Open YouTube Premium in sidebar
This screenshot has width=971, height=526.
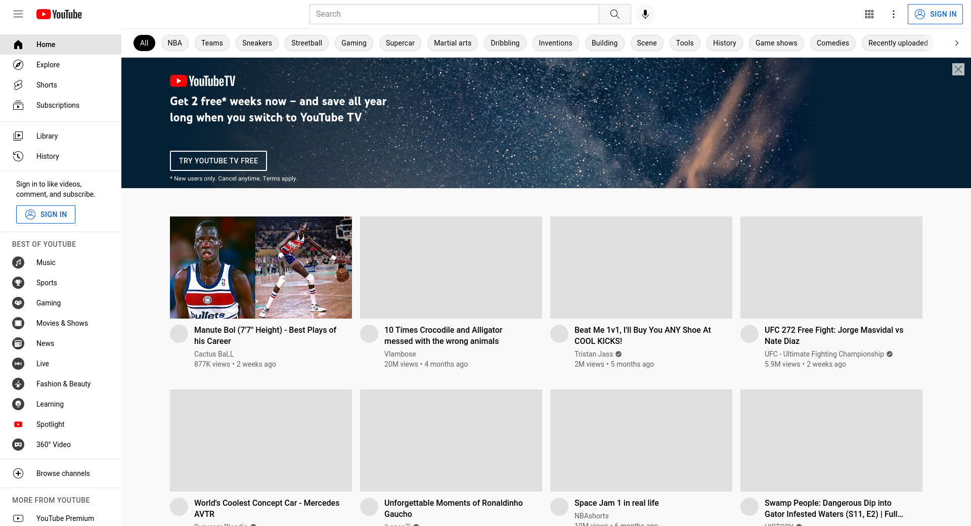61,518
